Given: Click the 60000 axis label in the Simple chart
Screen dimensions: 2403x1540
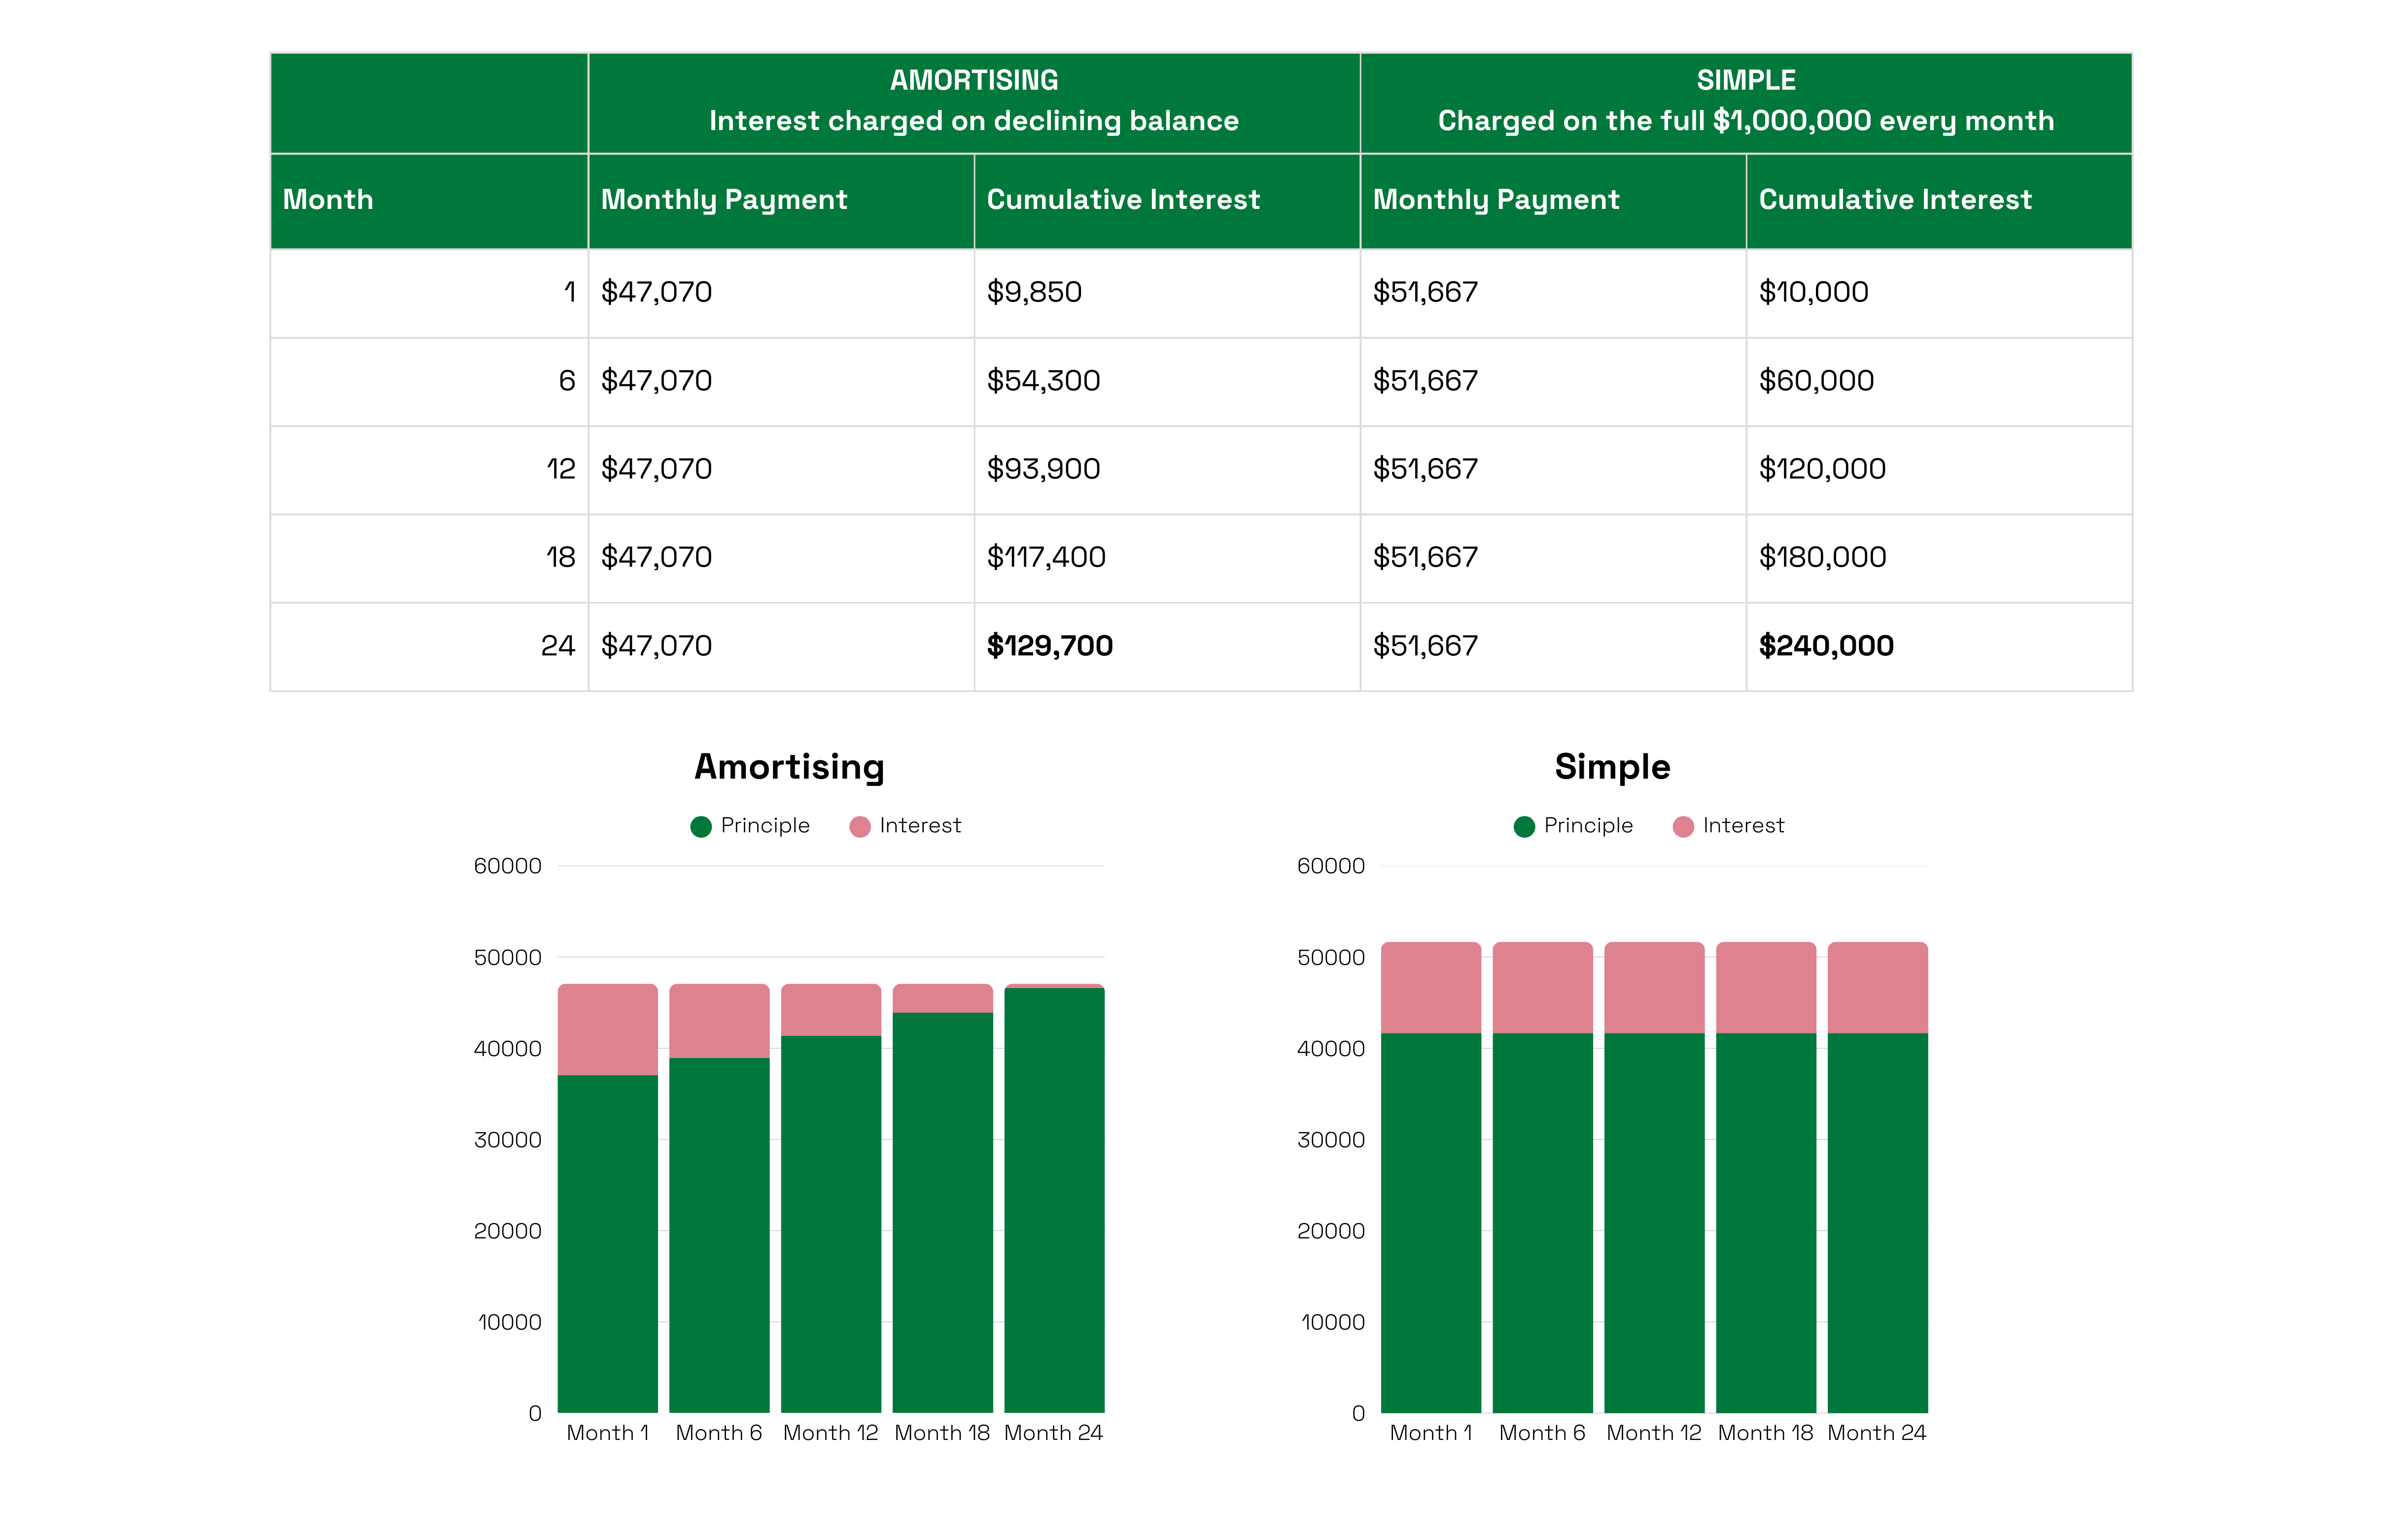Looking at the screenshot, I should [1330, 866].
